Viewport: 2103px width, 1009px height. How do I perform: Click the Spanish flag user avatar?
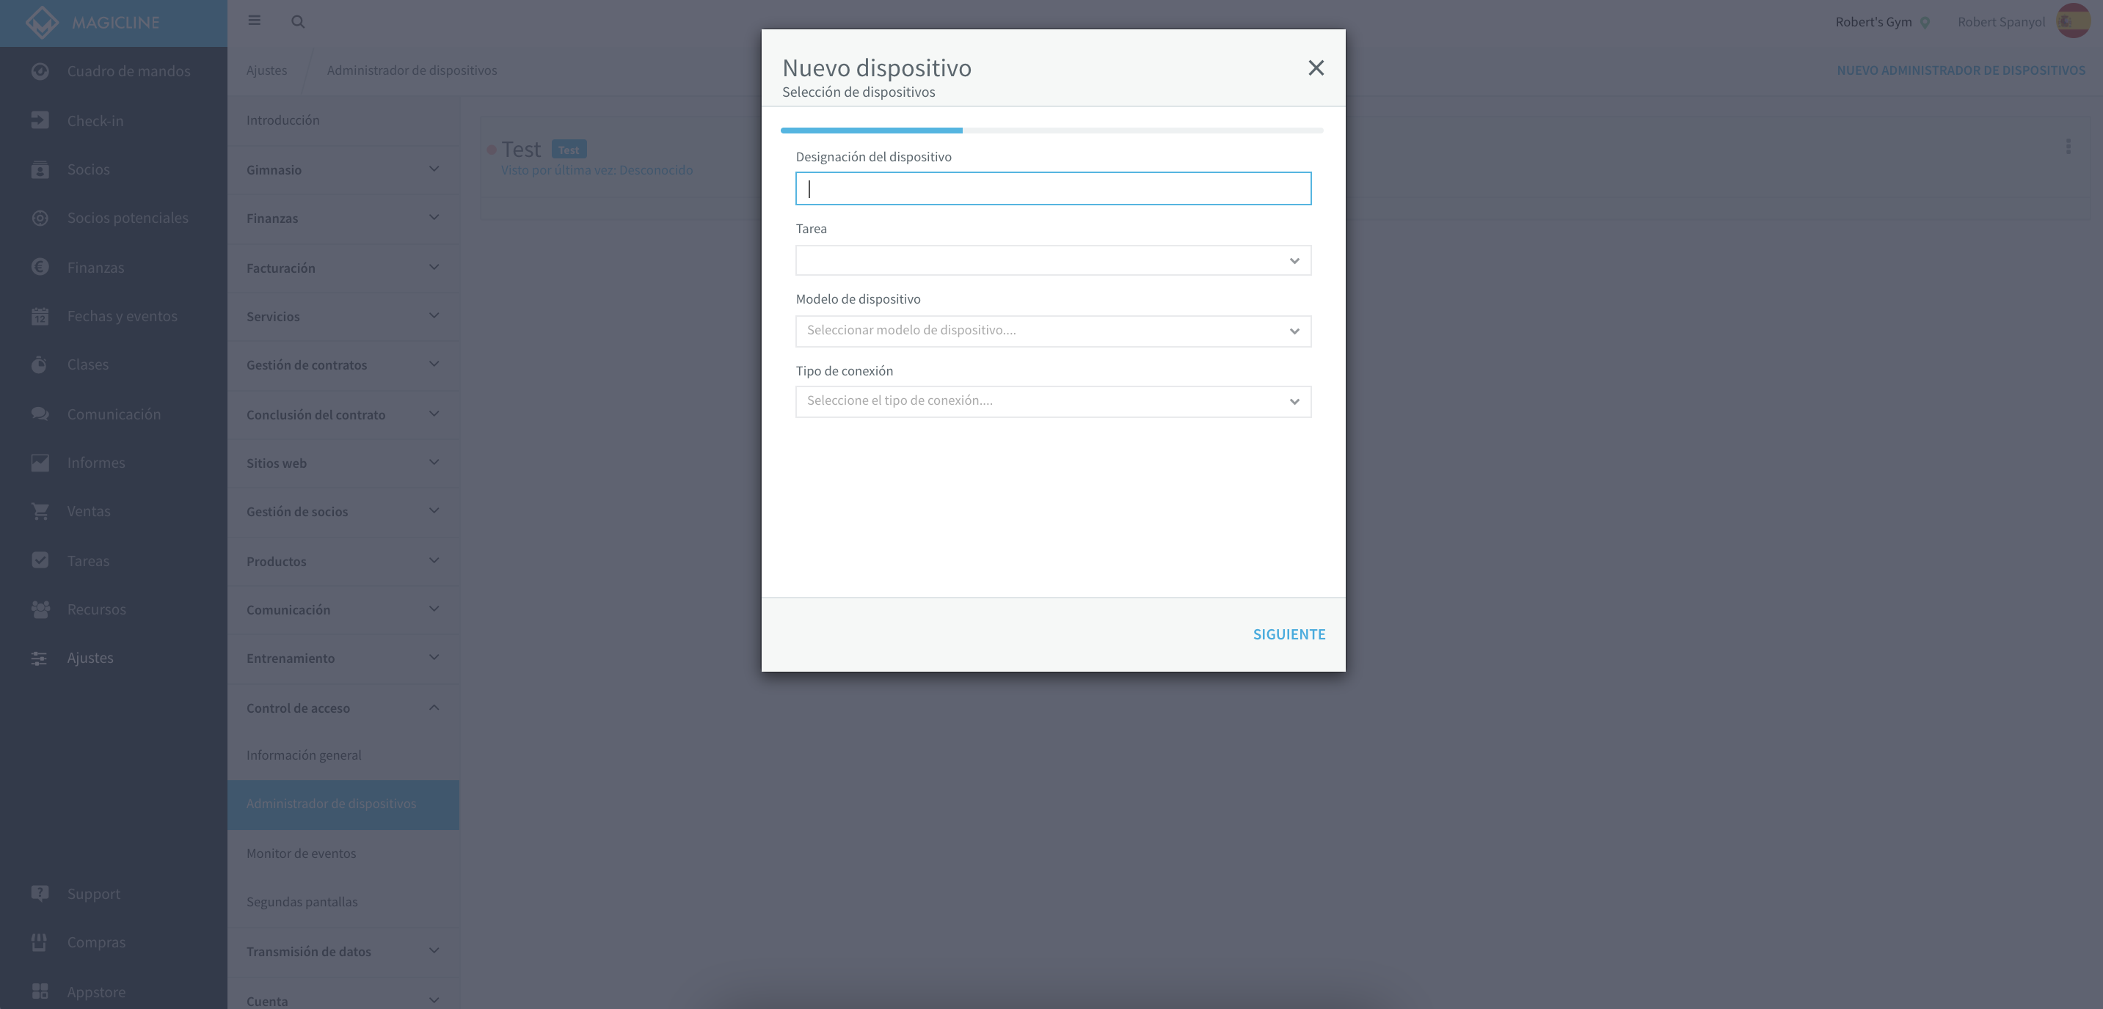[x=2073, y=21]
